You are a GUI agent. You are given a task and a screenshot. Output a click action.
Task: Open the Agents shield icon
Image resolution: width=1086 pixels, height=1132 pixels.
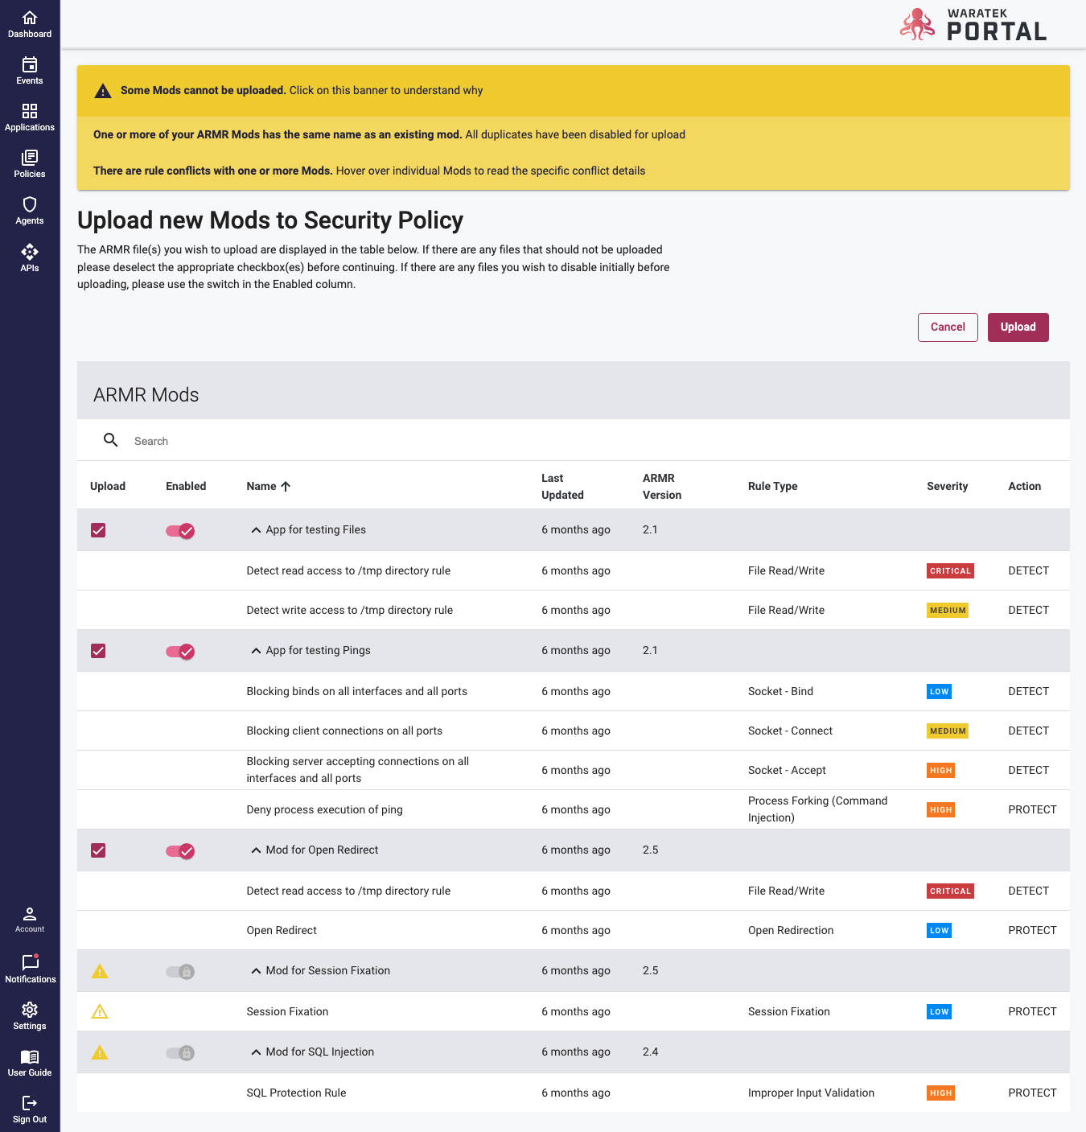[30, 204]
